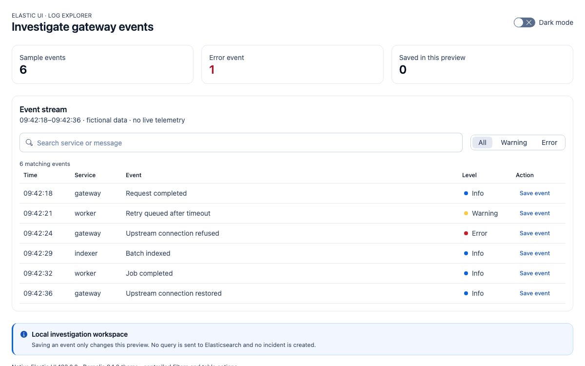This screenshot has width=585, height=366.
Task: Click the Level column header
Action: 469,175
